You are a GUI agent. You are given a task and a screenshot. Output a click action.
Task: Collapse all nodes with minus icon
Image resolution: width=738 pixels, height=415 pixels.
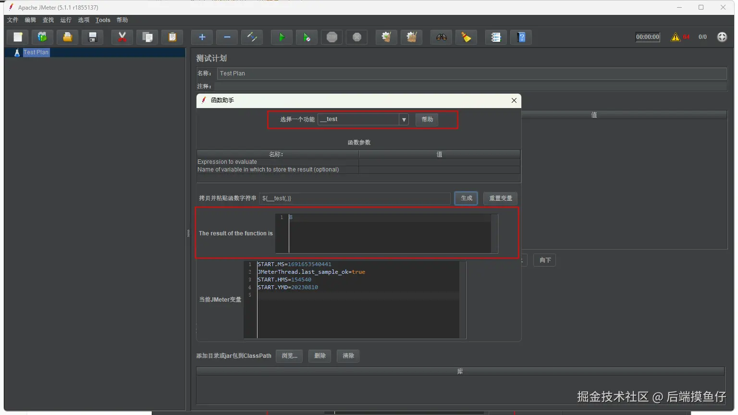227,37
